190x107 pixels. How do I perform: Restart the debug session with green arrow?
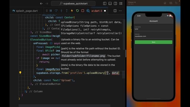click(x=77, y=11)
